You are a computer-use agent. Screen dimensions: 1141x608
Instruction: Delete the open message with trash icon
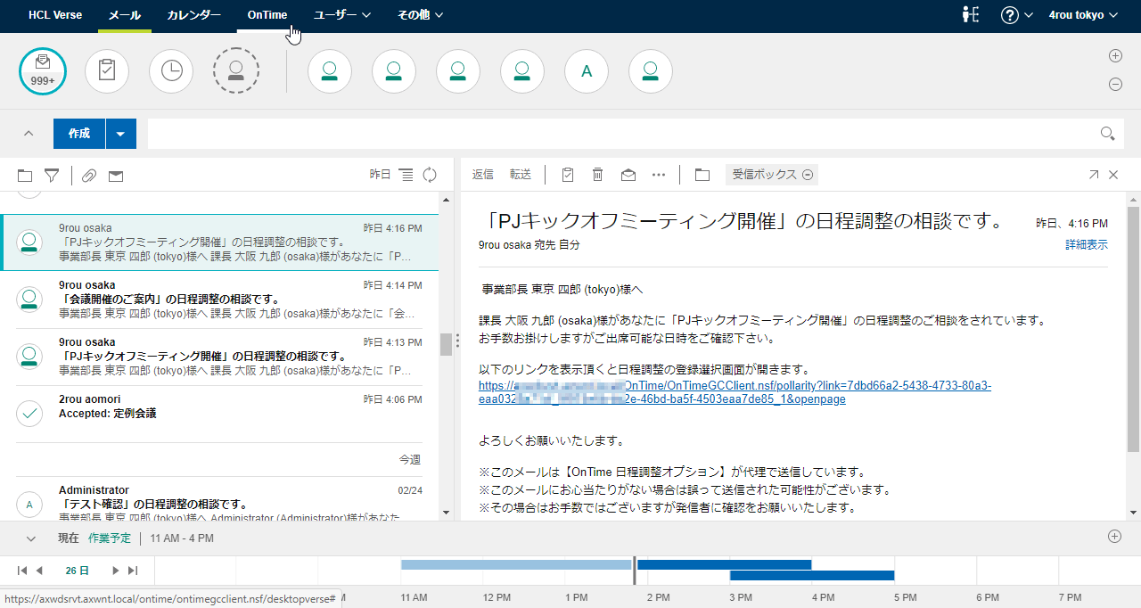(598, 175)
